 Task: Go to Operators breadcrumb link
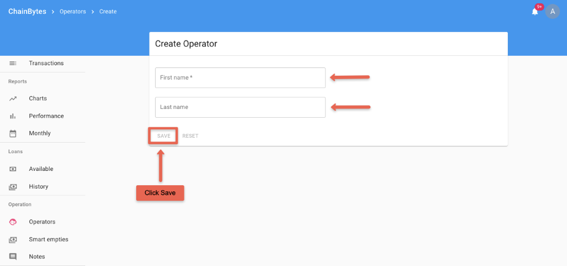pyautogui.click(x=73, y=12)
